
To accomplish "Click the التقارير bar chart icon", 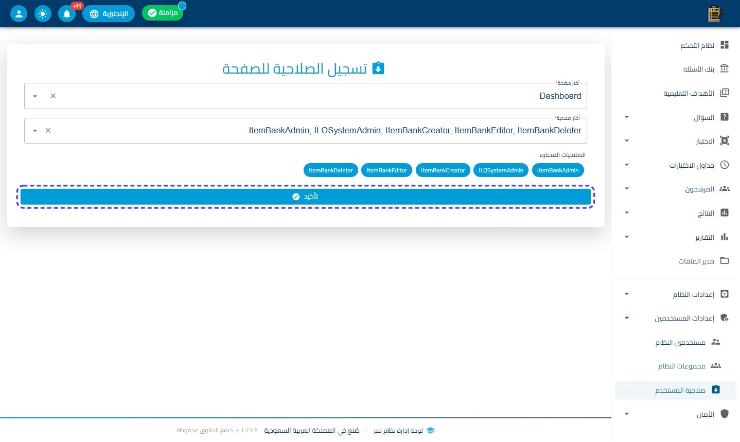I will click(x=725, y=237).
